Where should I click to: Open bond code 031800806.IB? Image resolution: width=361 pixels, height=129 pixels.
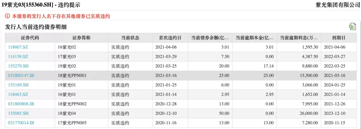[21, 104]
